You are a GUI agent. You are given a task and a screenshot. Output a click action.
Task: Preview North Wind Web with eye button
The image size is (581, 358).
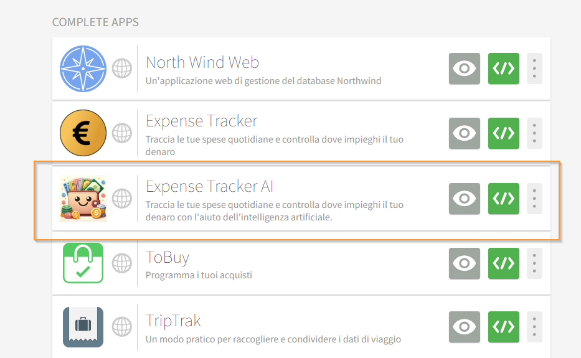pos(465,68)
